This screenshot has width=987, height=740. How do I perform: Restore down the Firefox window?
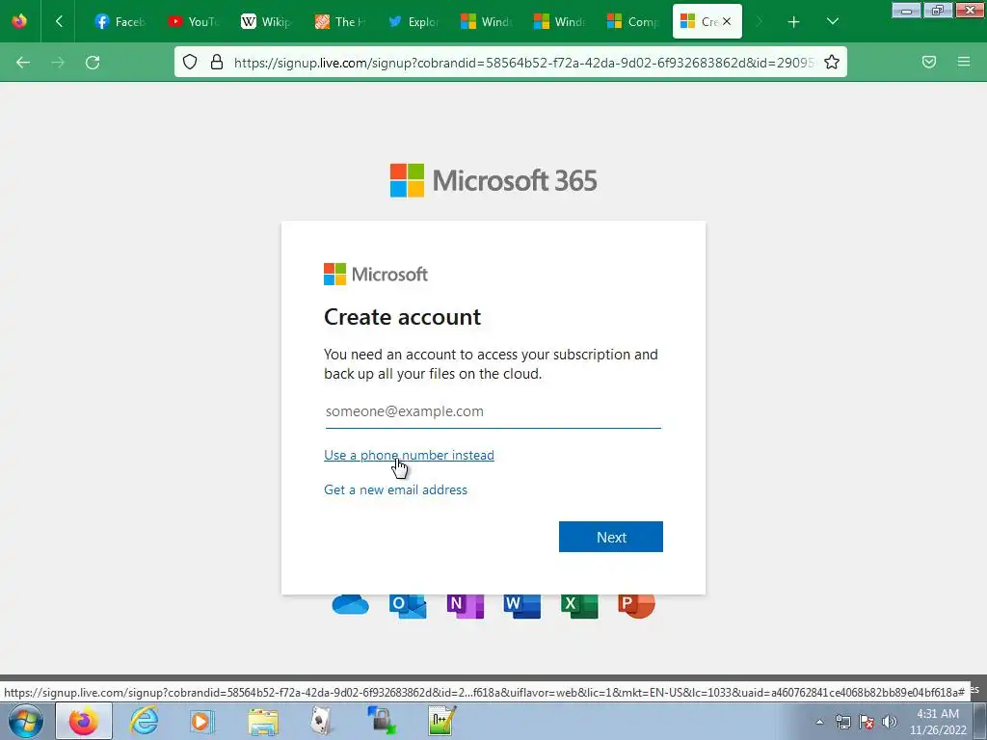coord(938,10)
